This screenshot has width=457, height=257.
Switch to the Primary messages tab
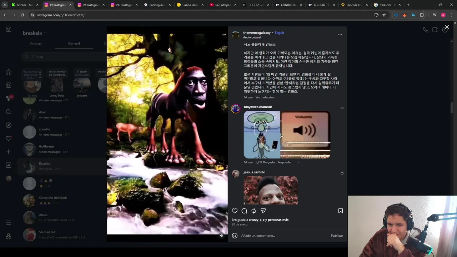pyautogui.click(x=36, y=44)
